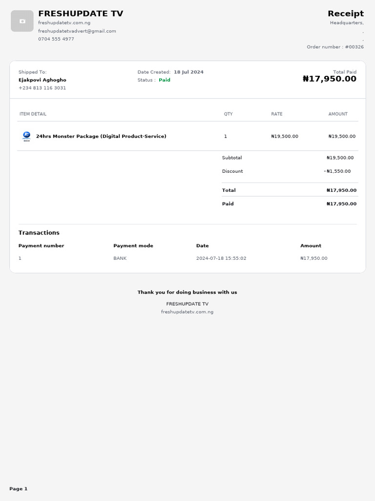The width and height of the screenshot is (375, 501).
Task: Click the phone number 0704 555 4977
Action: (56, 39)
